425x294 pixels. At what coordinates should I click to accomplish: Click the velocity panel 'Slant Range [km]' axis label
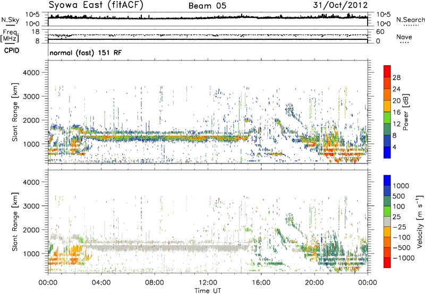point(15,221)
